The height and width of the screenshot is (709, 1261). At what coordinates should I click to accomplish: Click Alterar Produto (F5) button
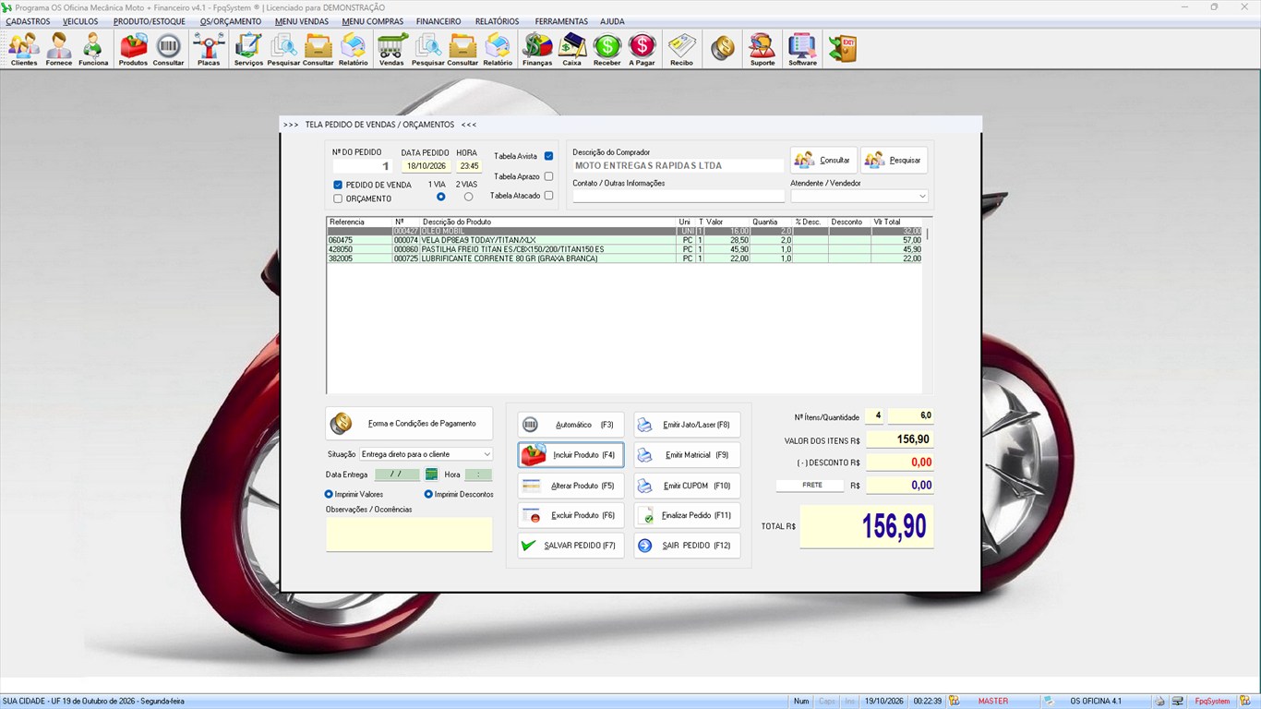[570, 486]
